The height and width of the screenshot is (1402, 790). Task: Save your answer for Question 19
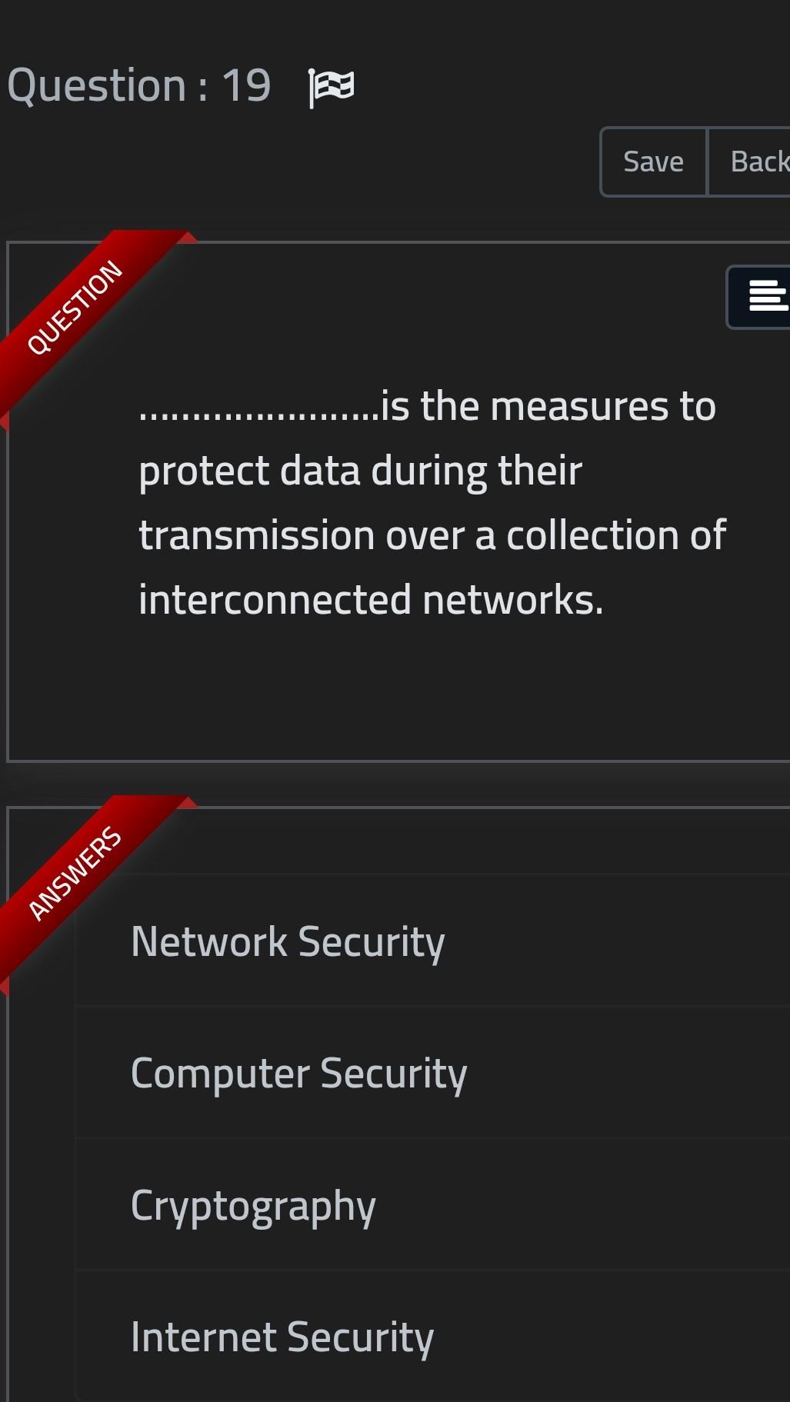tap(653, 162)
